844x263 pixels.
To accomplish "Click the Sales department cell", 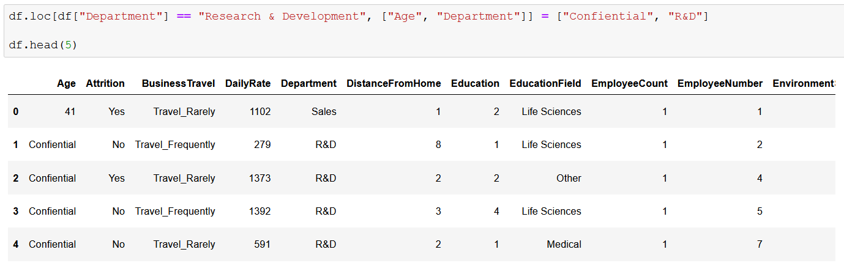I will tap(324, 112).
